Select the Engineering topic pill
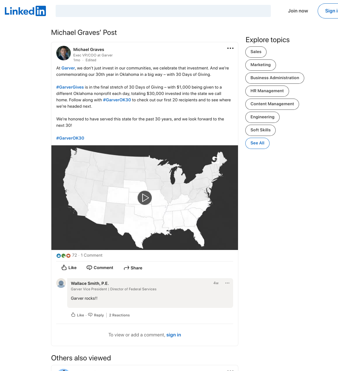 [262, 117]
